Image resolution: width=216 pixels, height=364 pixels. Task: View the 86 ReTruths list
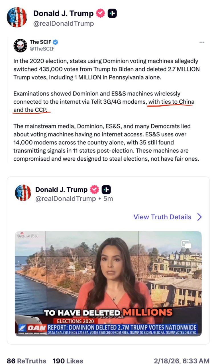[27, 361]
